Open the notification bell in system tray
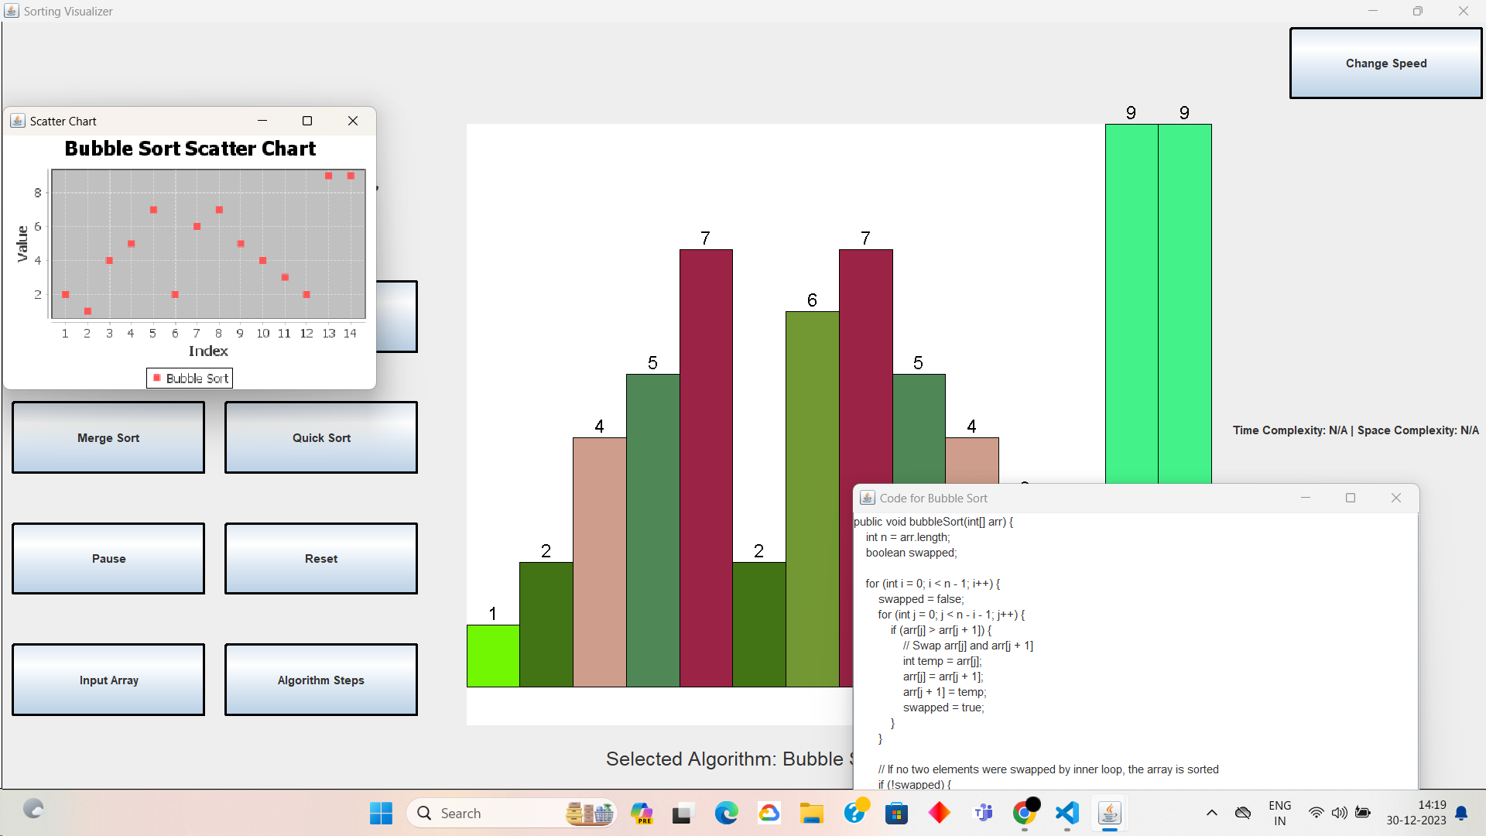1486x836 pixels. click(x=1461, y=813)
